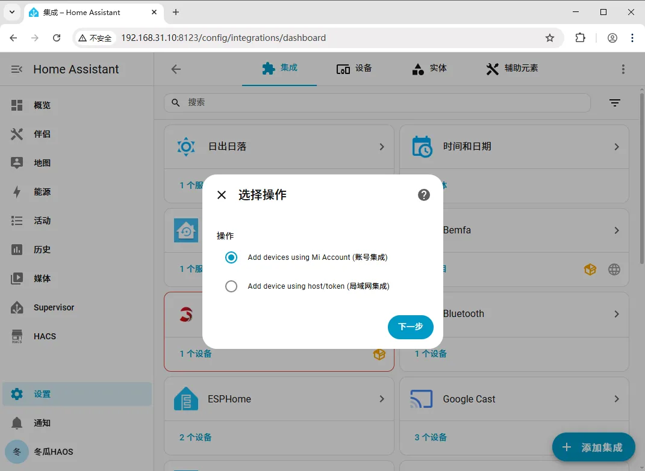Open the Supervisor icon in sidebar

point(17,307)
